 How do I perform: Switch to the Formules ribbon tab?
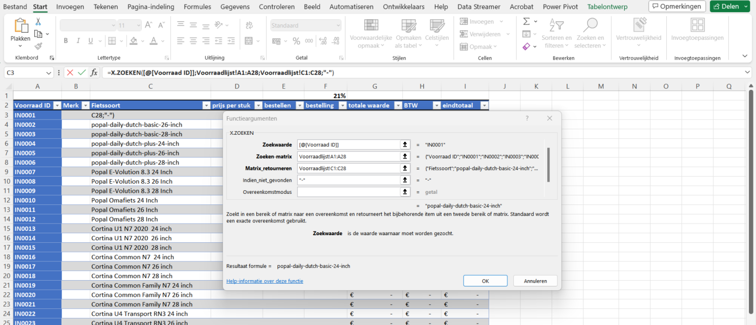197,7
